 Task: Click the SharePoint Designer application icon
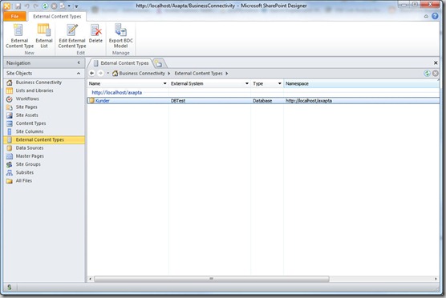pyautogui.click(x=7, y=6)
